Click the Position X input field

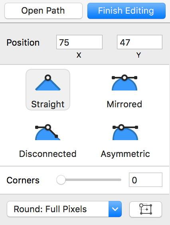click(x=79, y=42)
